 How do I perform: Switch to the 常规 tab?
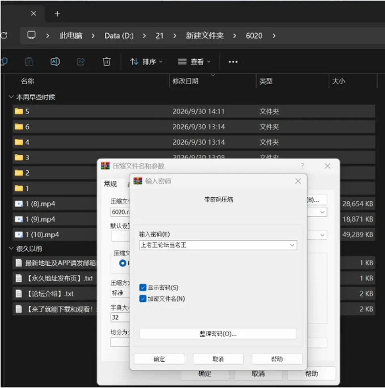(110, 184)
